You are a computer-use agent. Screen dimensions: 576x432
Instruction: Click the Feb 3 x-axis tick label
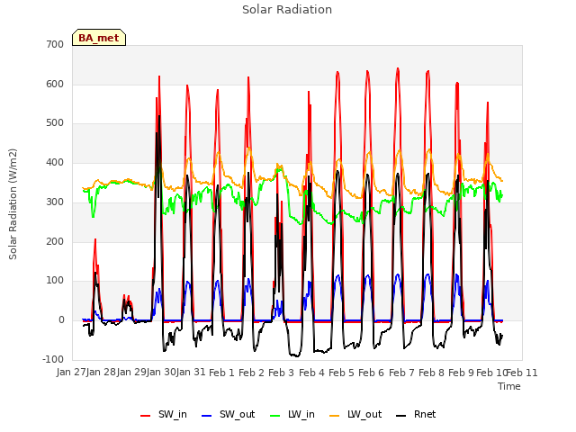(x=282, y=373)
